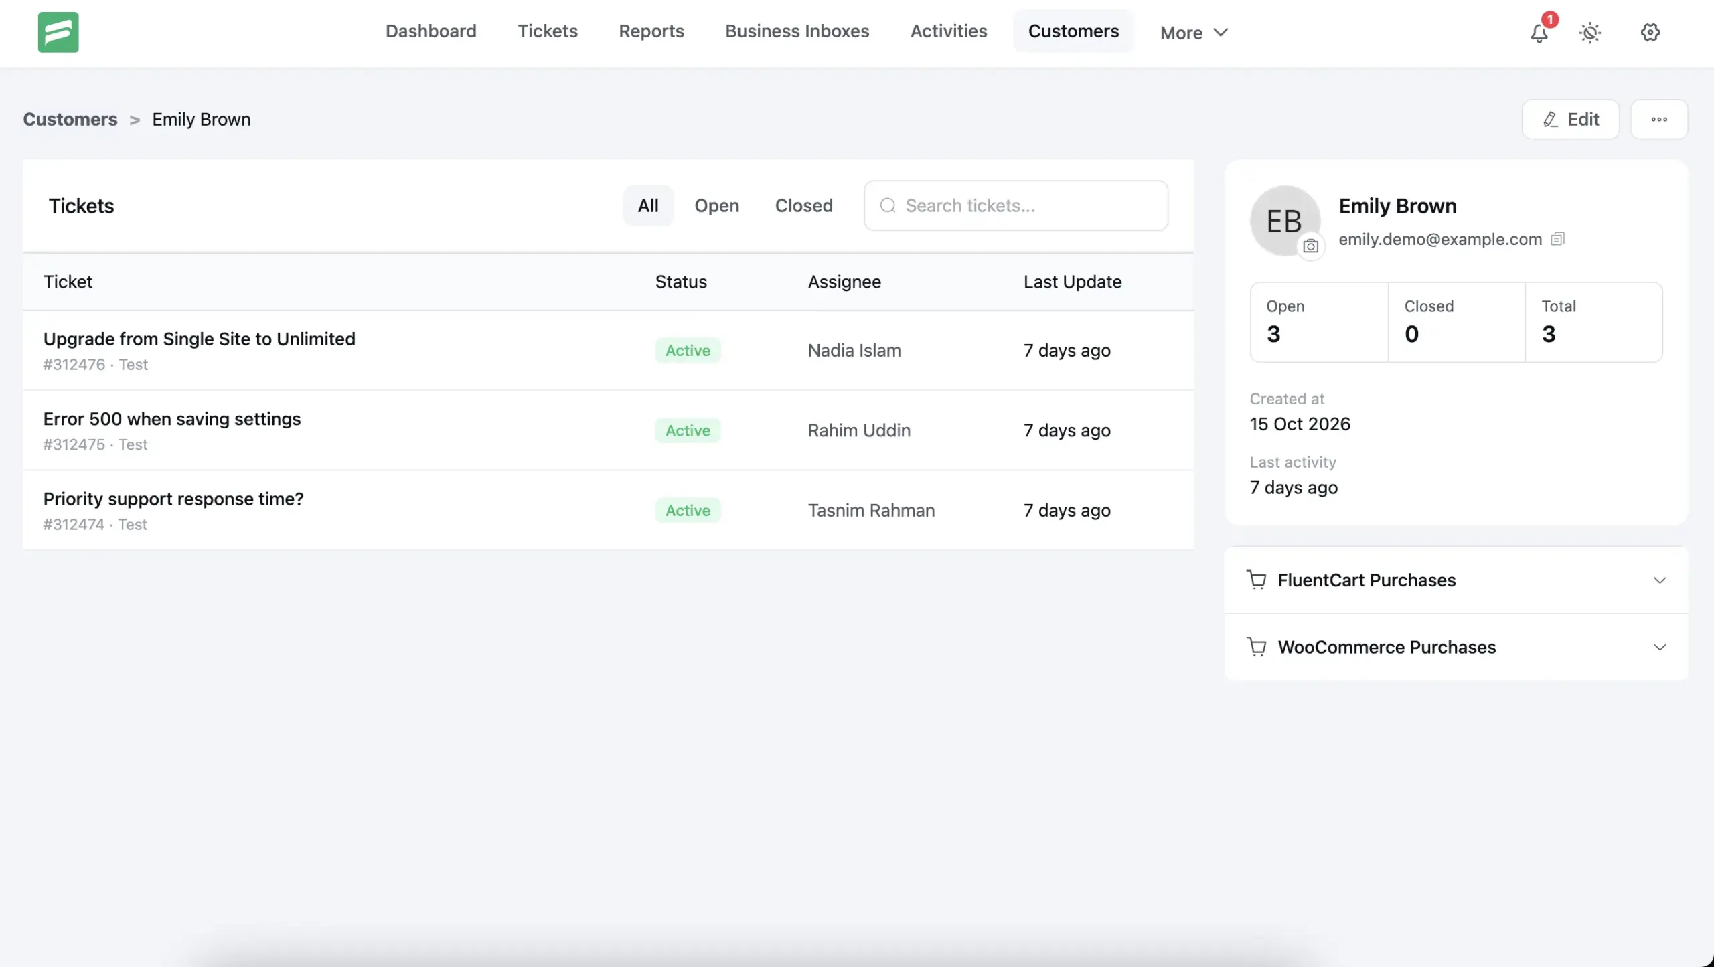Open the three-dots more actions button

(1659, 119)
